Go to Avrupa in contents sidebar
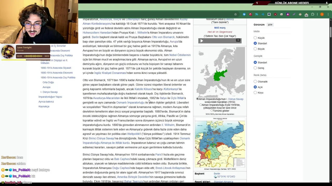The width and height of the screenshot is (332, 186). click(46, 87)
